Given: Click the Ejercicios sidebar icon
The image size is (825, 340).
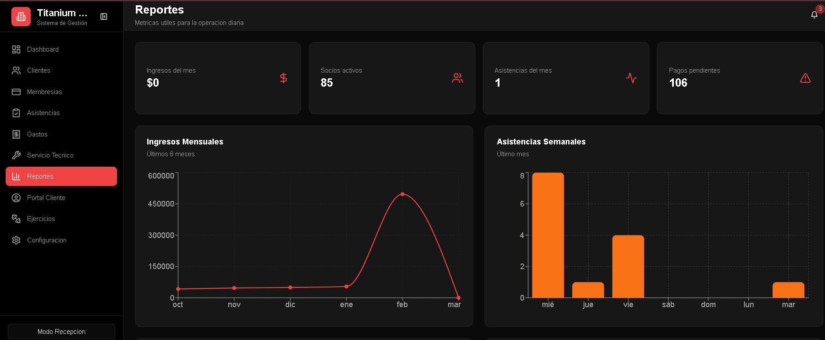Looking at the screenshot, I should (x=16, y=219).
